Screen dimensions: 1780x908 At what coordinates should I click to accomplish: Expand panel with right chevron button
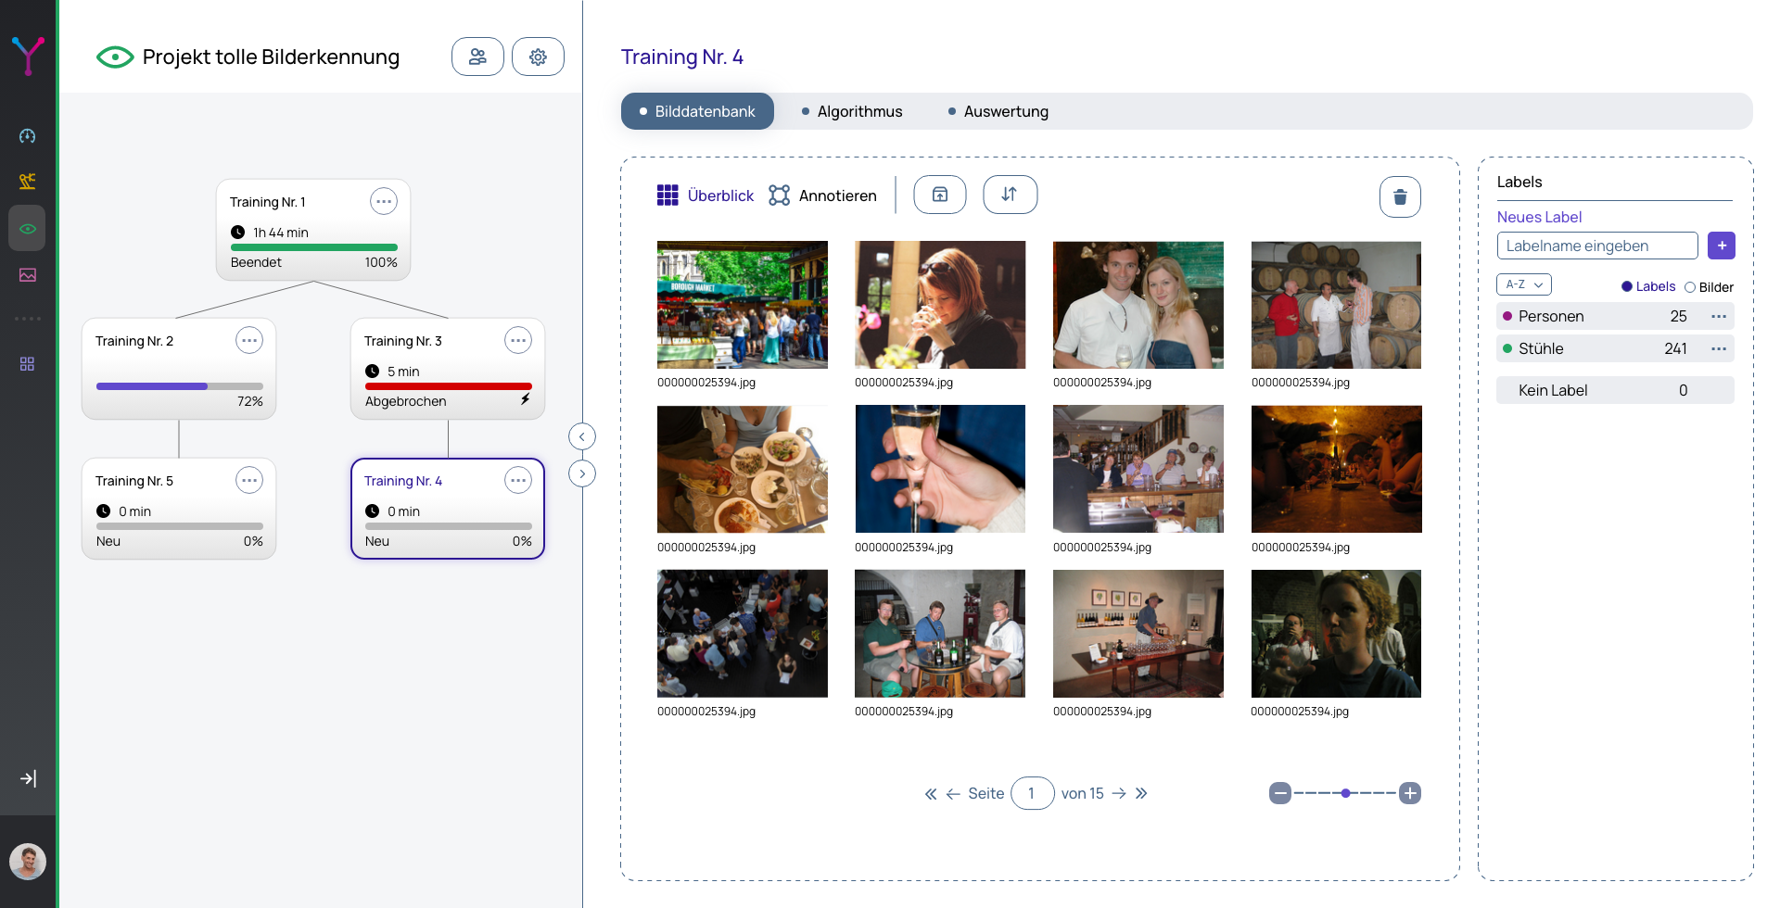tap(582, 473)
